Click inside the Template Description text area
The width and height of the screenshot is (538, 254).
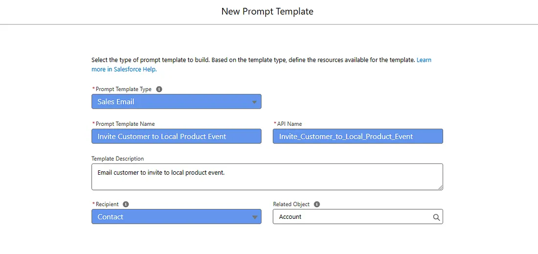click(267, 177)
